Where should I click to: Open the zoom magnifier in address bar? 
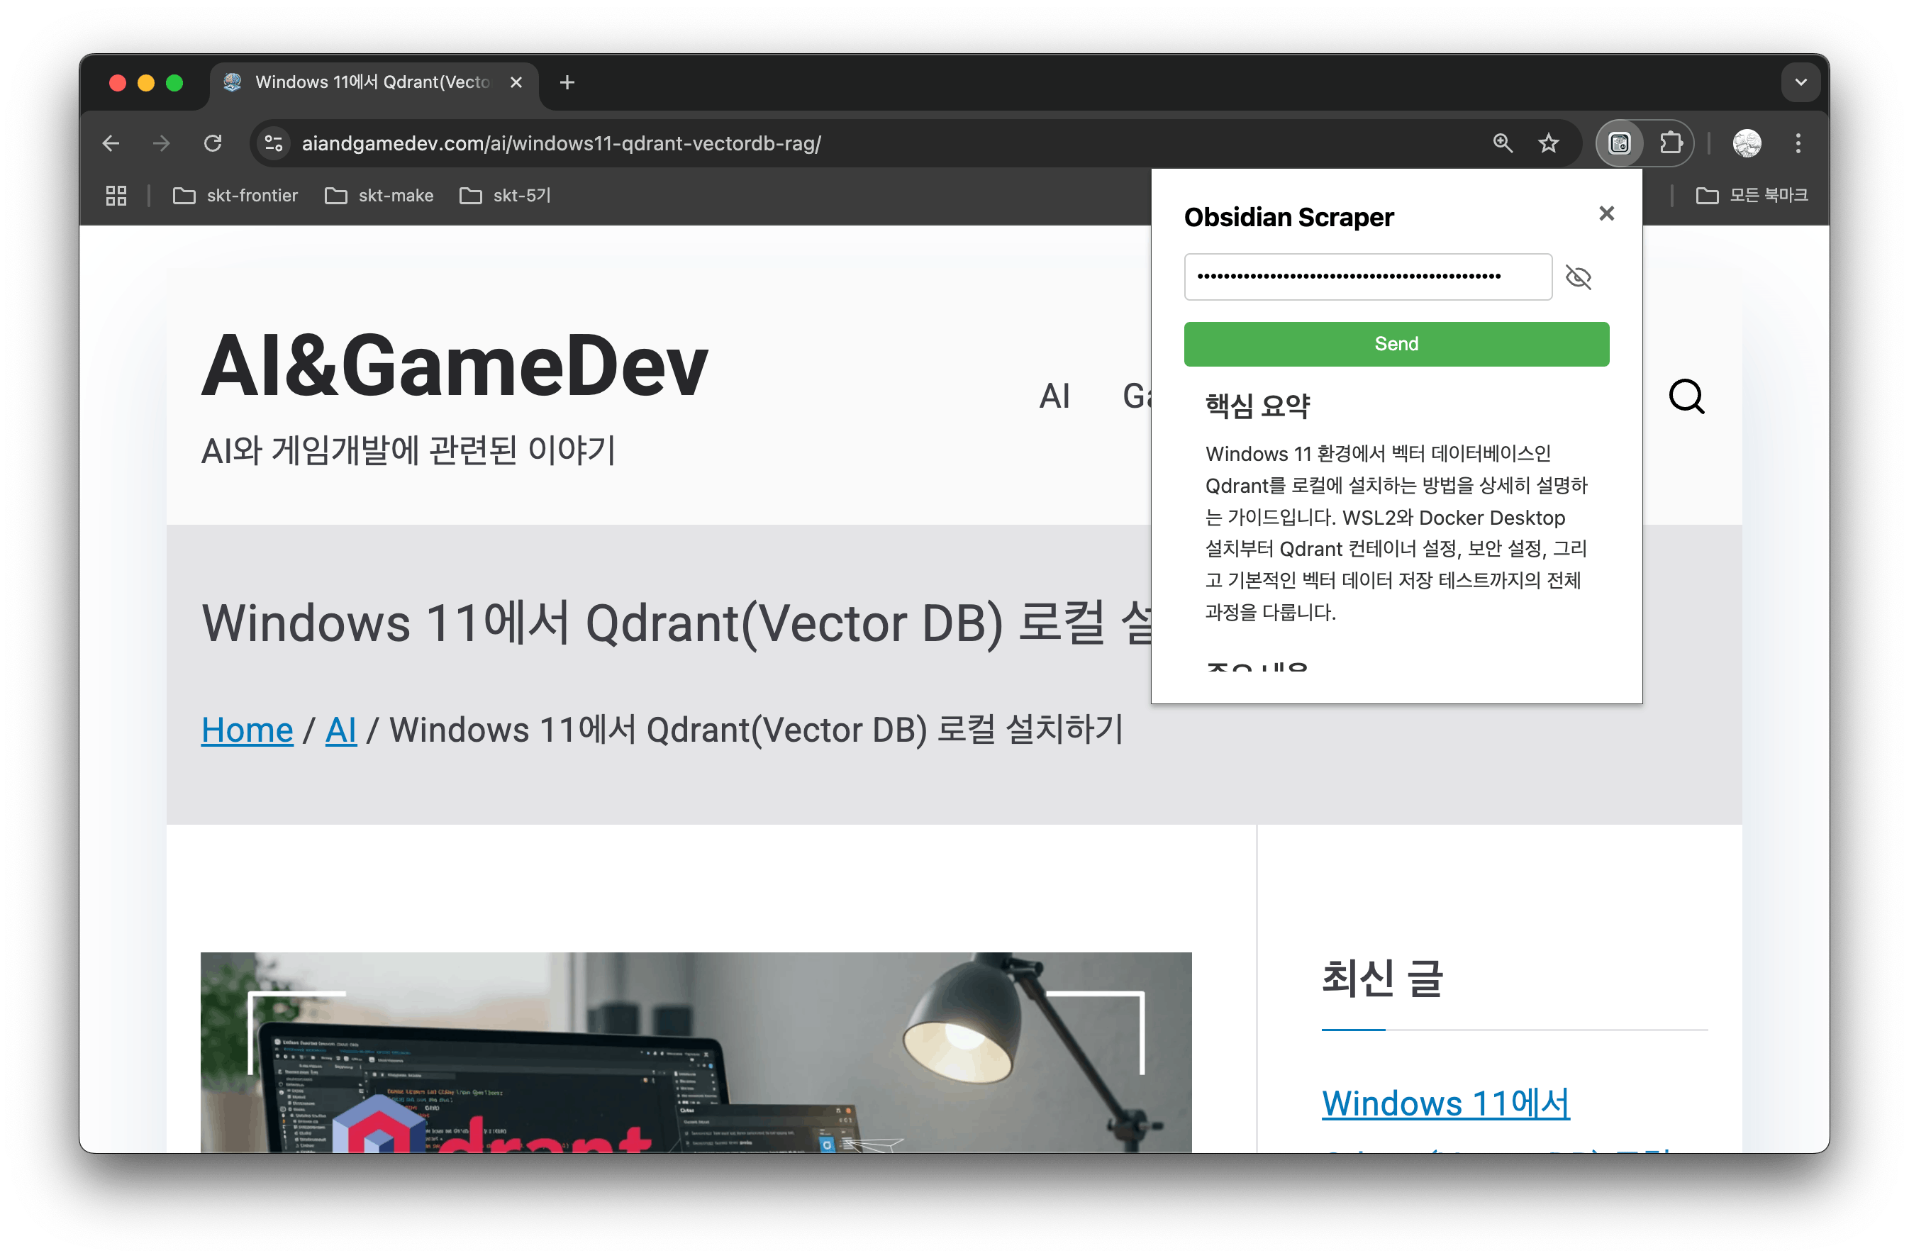[x=1503, y=144]
